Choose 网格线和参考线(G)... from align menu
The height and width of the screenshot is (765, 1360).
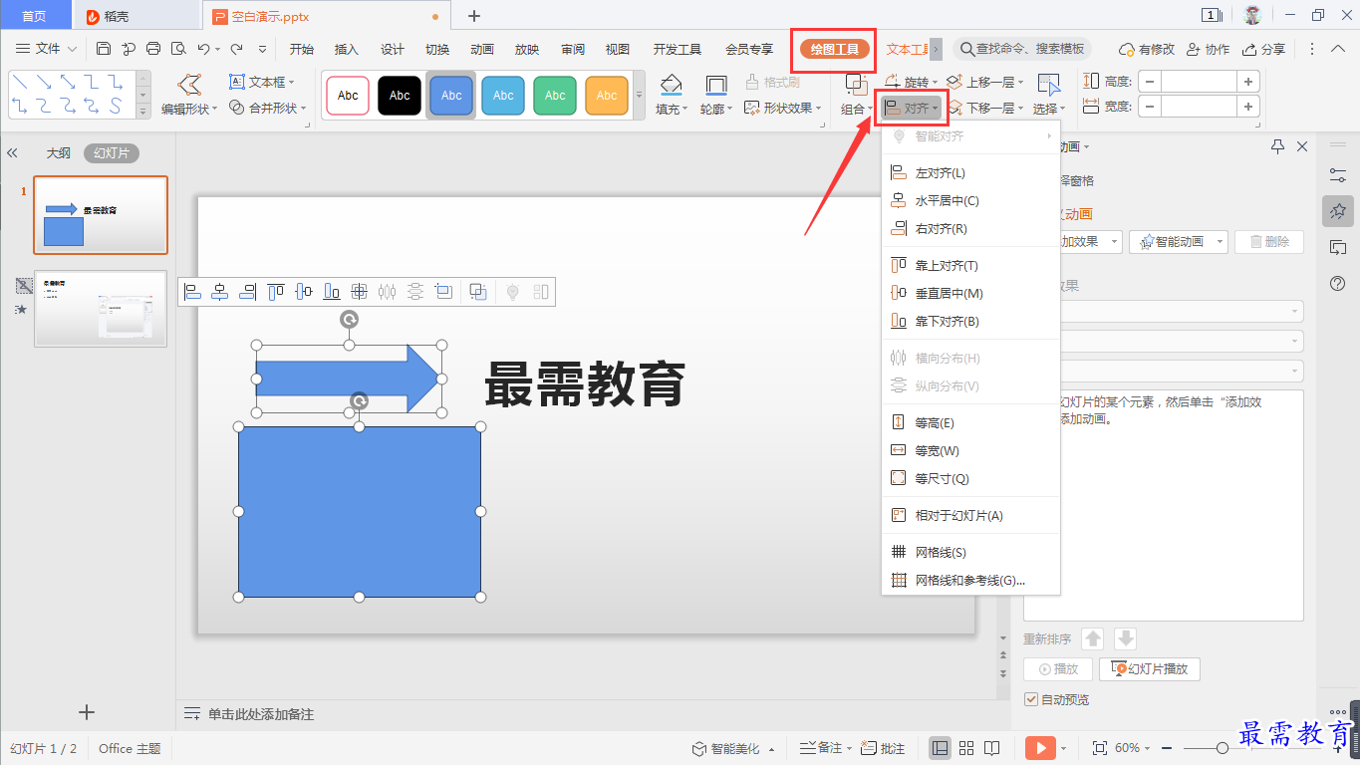click(971, 580)
